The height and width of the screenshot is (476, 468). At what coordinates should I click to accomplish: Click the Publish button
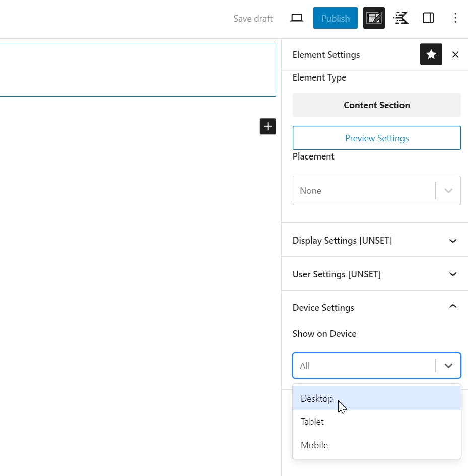pyautogui.click(x=335, y=18)
